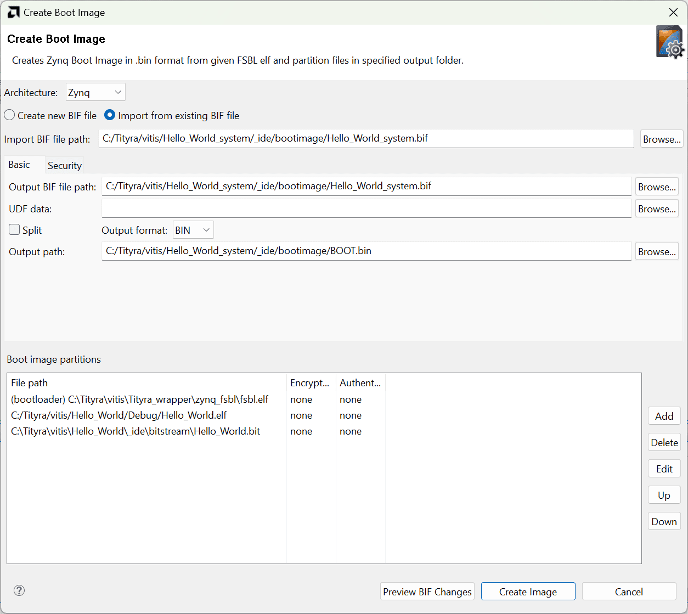Move the partition Up in the list
This screenshot has height=614, width=688.
664,495
